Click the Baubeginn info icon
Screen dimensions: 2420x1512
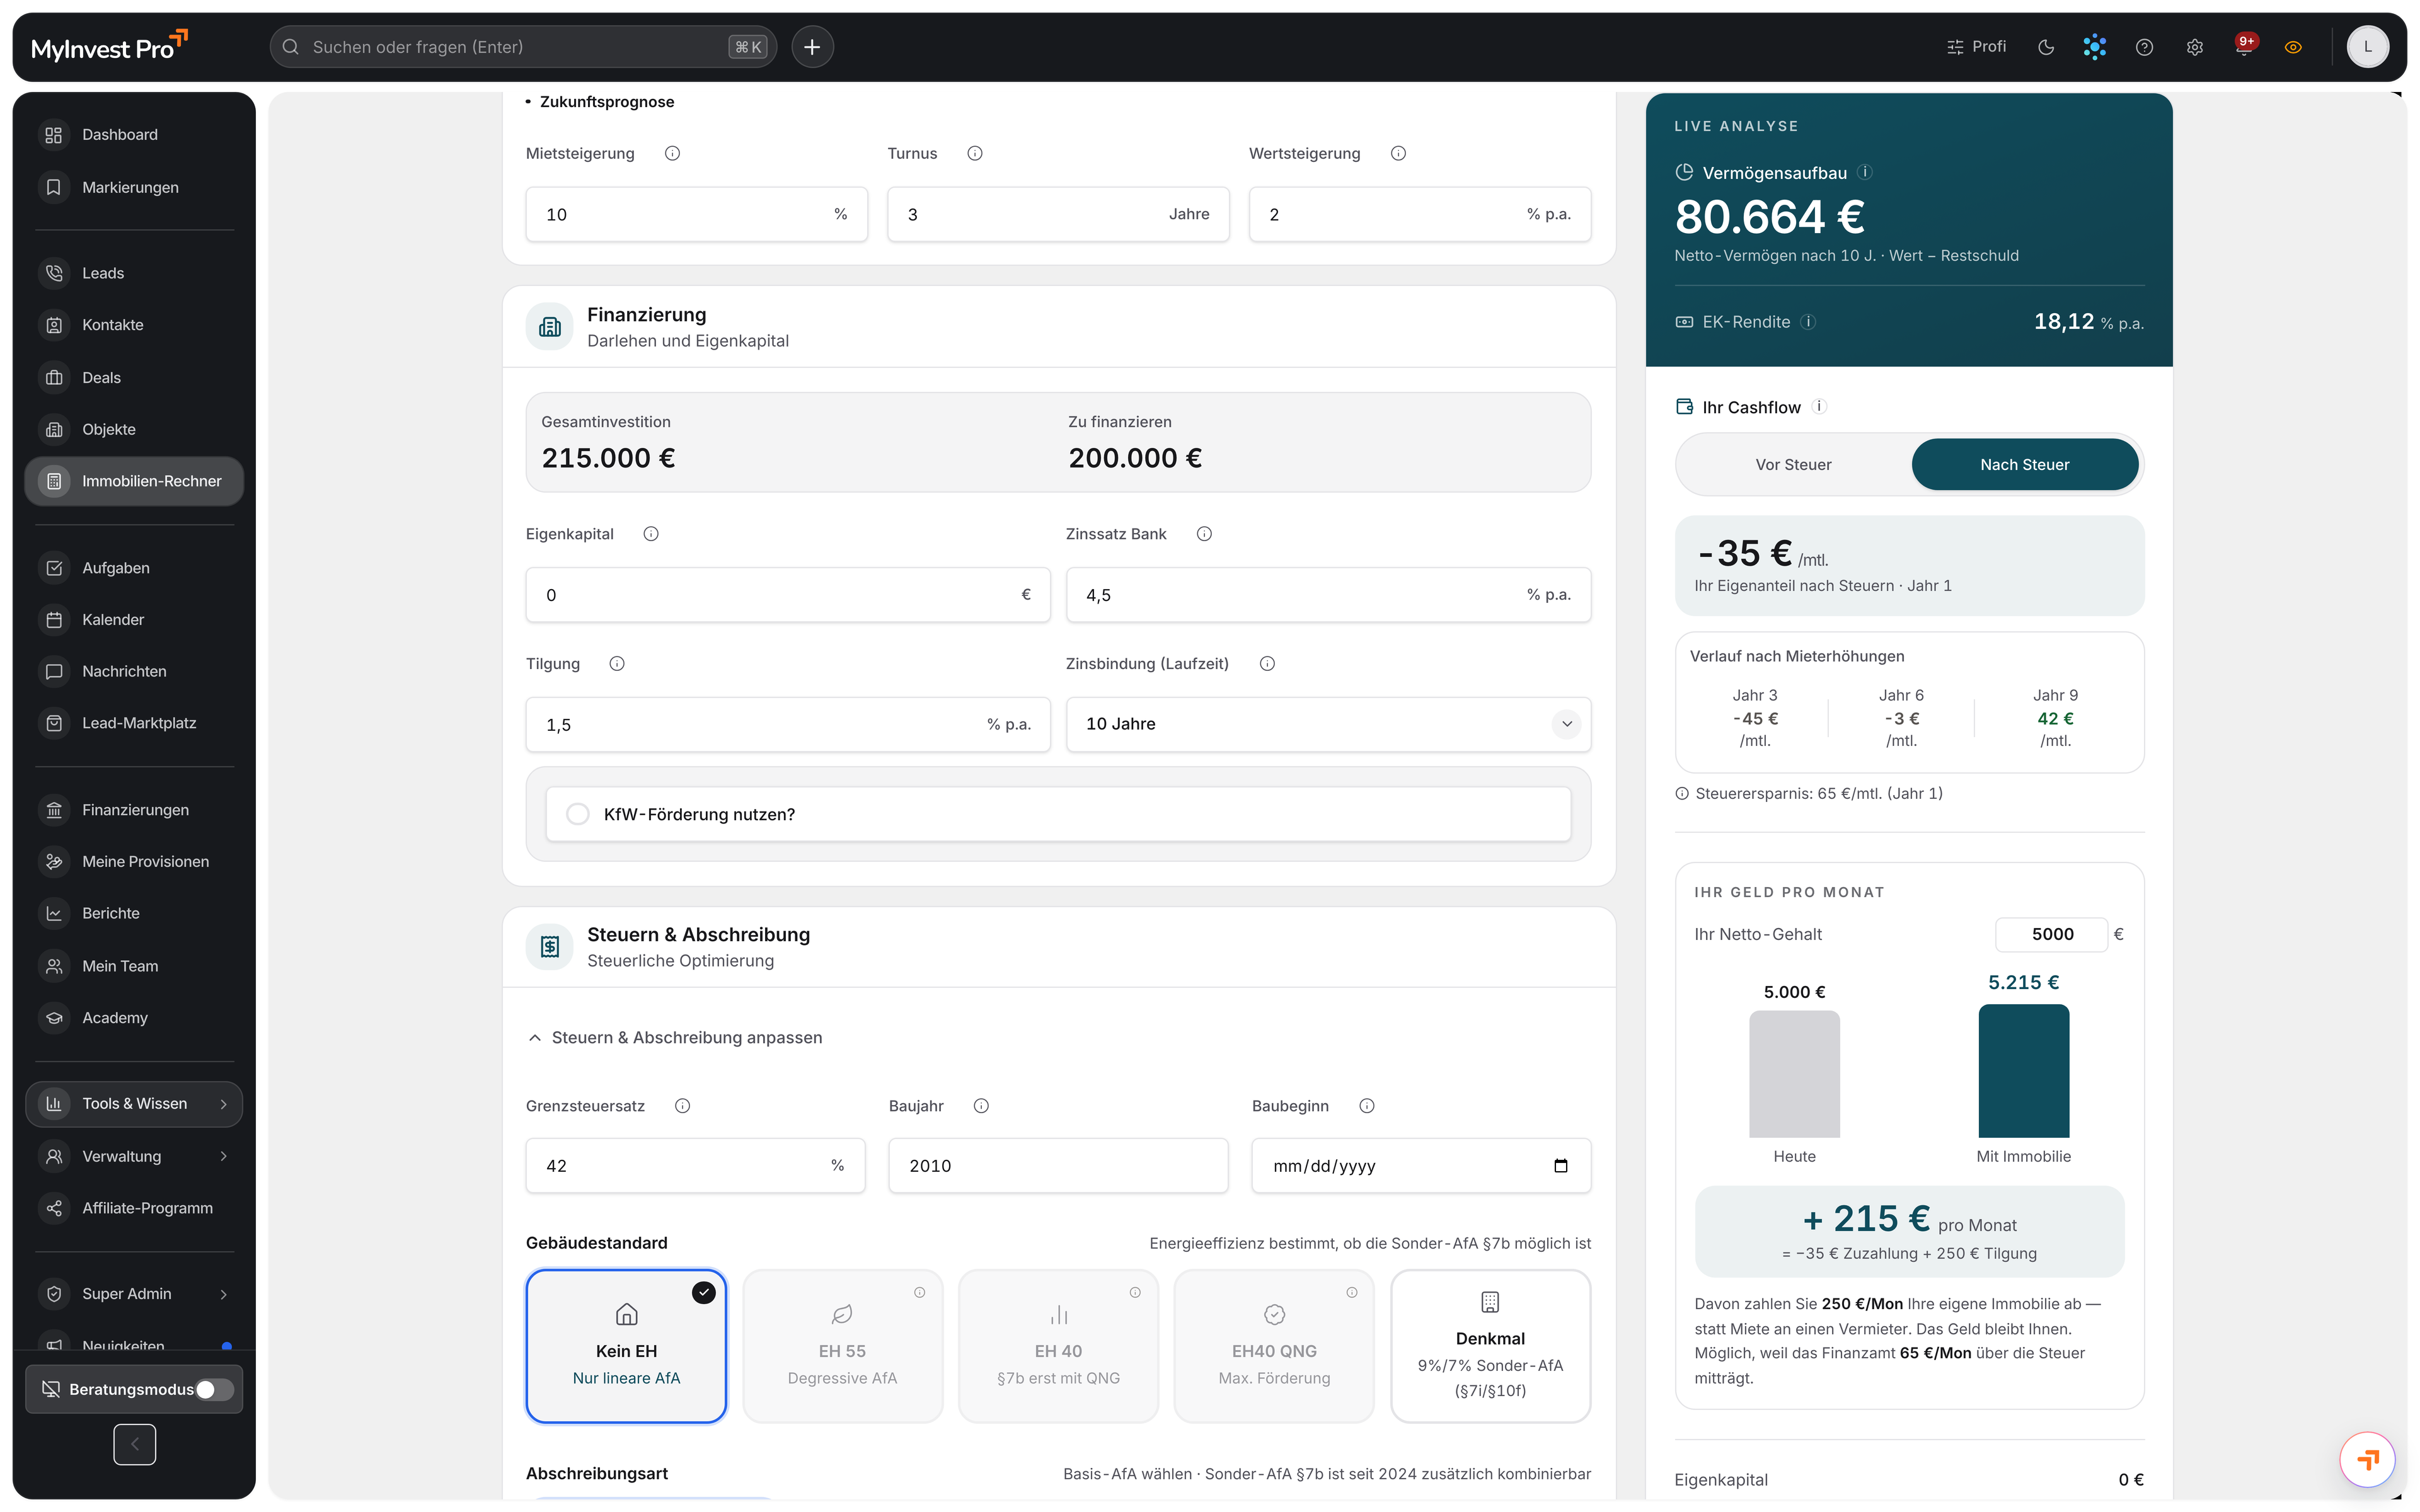[1367, 1106]
